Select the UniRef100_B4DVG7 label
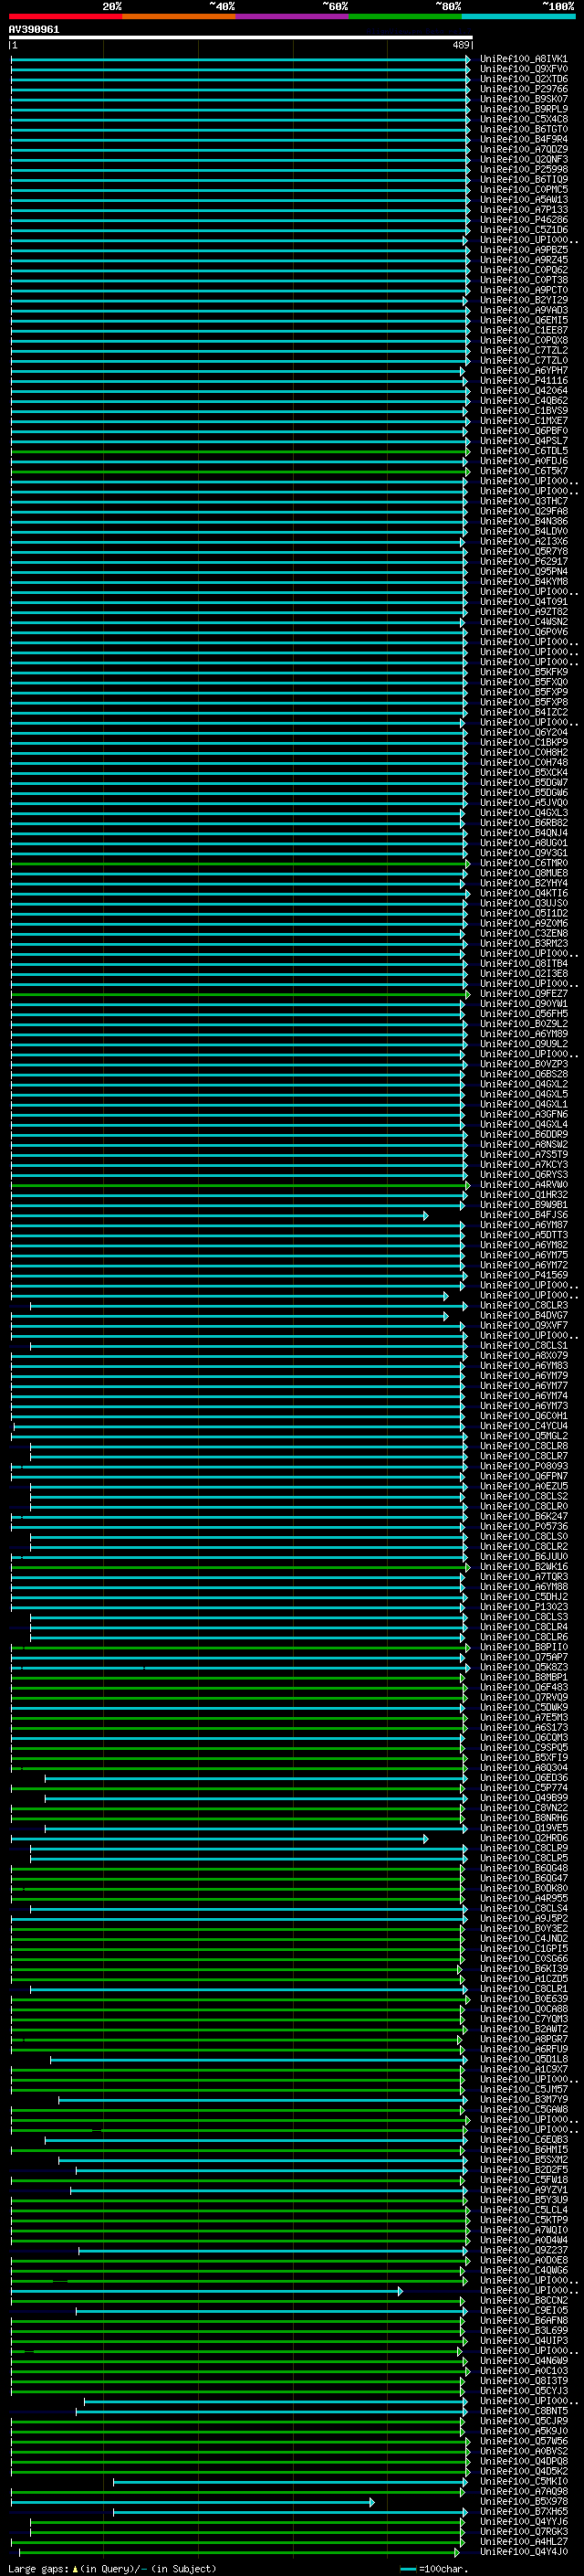 [x=524, y=1315]
